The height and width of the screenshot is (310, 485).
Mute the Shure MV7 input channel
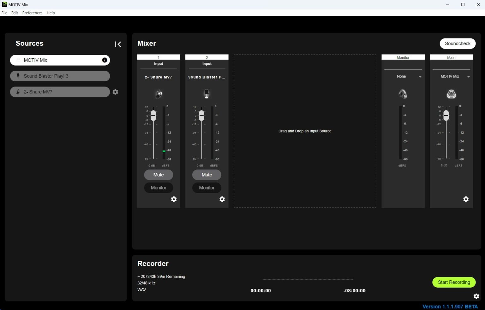159,175
